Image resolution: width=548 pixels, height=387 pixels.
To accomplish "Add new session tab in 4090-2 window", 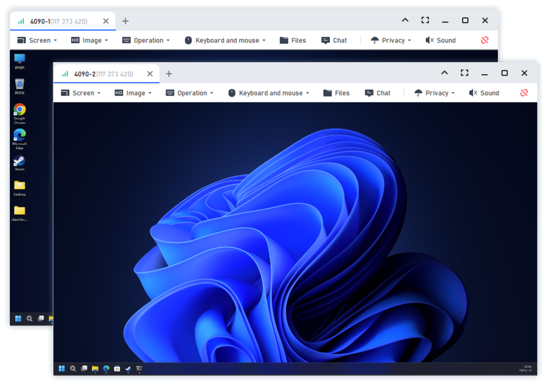I will [x=169, y=74].
